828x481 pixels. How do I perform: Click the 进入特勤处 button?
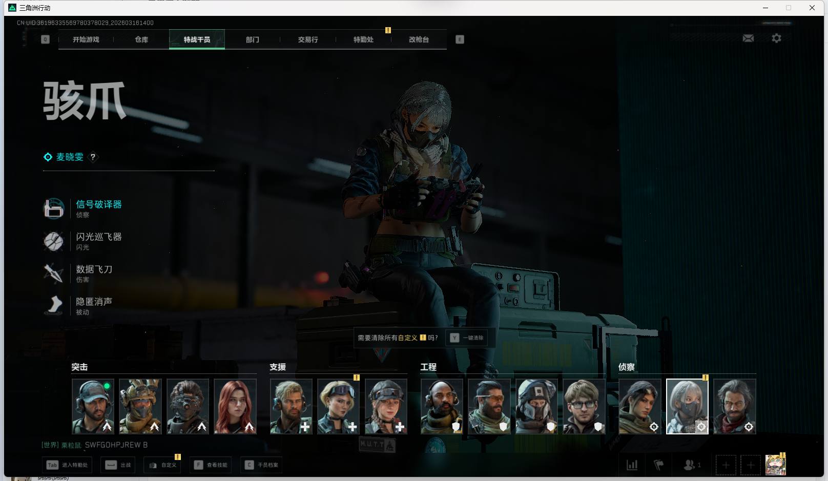point(68,465)
